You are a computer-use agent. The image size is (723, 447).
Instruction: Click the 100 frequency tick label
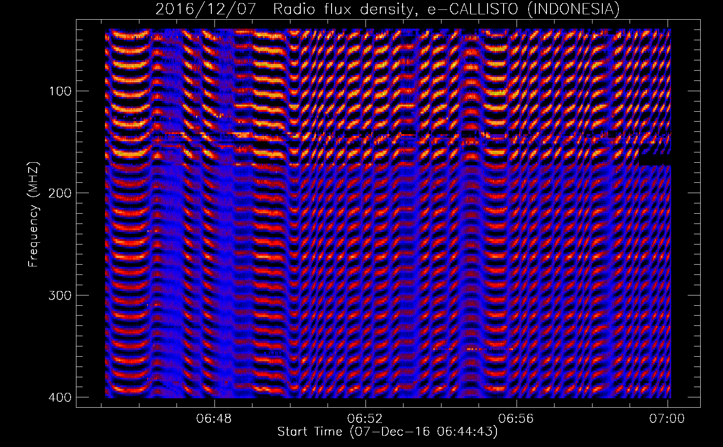point(59,91)
